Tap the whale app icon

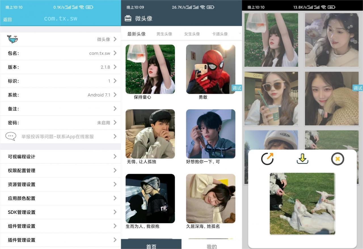point(12,39)
